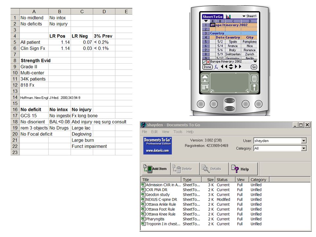The width and height of the screenshot is (316, 237).
Task: Open the File menu in Documents To Go
Action: click(x=145, y=132)
